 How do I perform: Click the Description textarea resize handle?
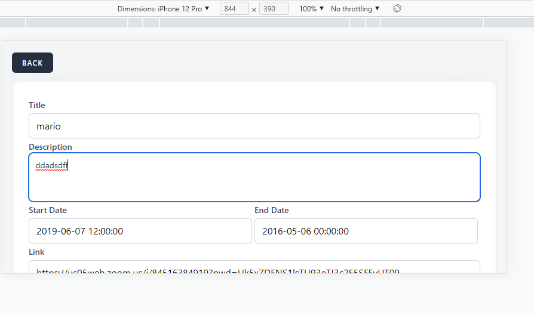tap(477, 198)
